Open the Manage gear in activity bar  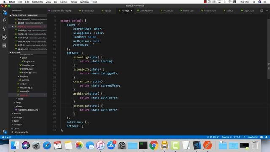click(x=4, y=131)
